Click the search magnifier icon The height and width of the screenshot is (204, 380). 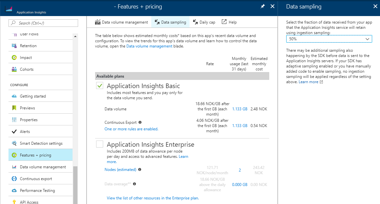[13, 23]
